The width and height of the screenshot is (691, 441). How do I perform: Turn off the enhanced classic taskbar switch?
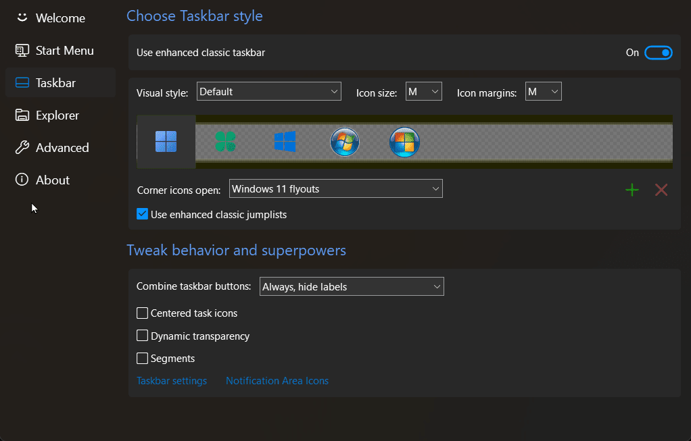click(659, 53)
